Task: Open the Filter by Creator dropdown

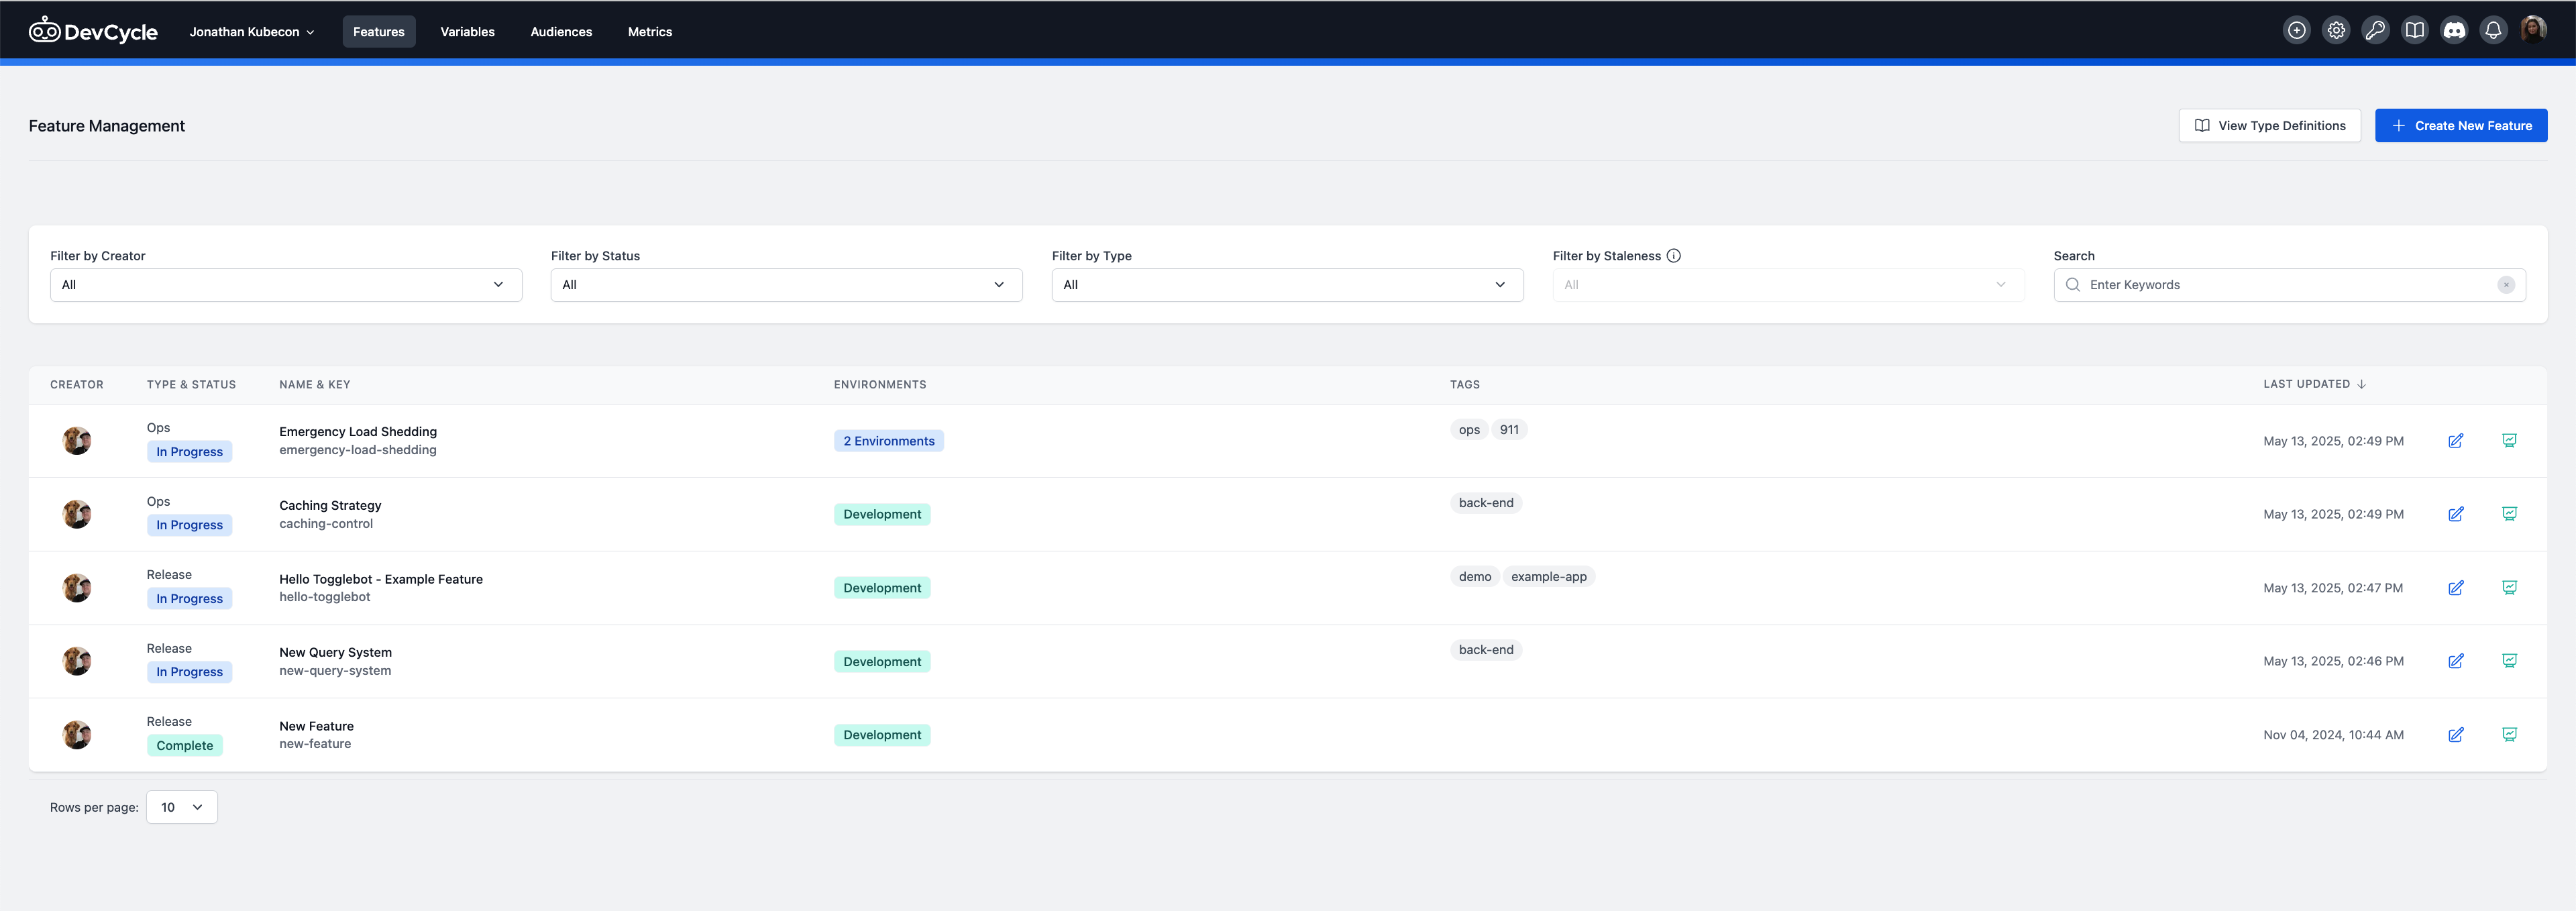Action: pos(285,285)
